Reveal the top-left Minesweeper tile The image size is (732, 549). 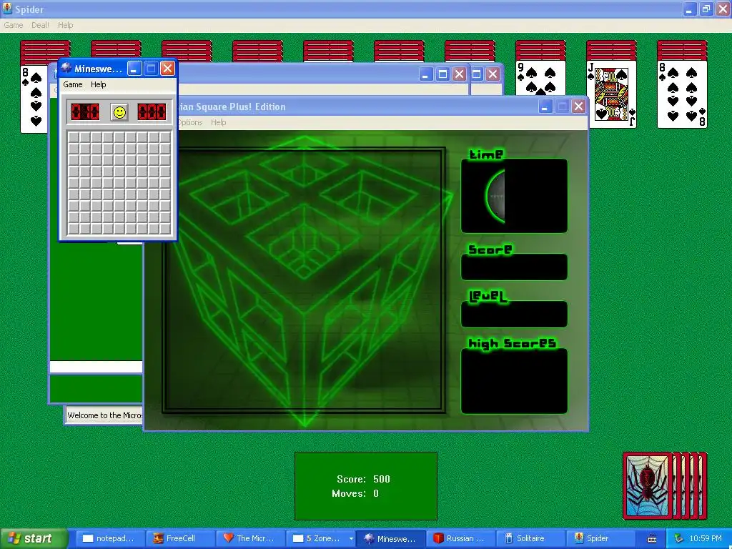pyautogui.click(x=74, y=137)
